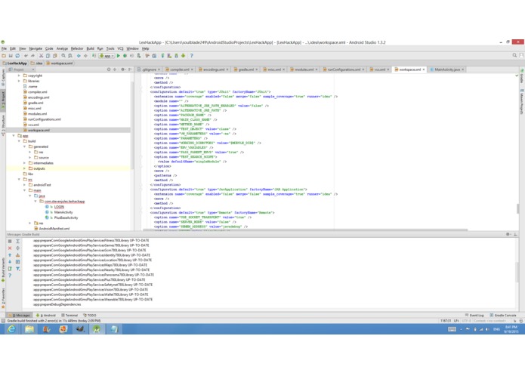Click the red X close messages icon

10,248
